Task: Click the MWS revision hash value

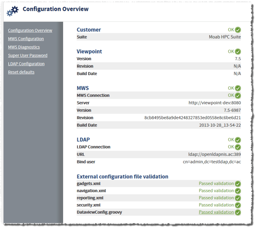Action: 192,118
